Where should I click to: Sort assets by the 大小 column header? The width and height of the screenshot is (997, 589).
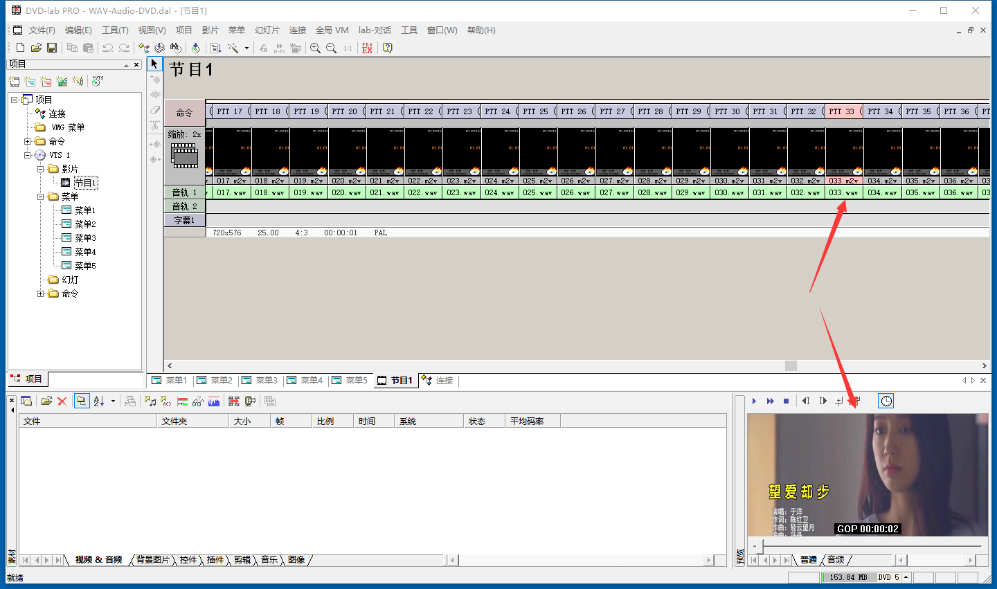coord(249,421)
